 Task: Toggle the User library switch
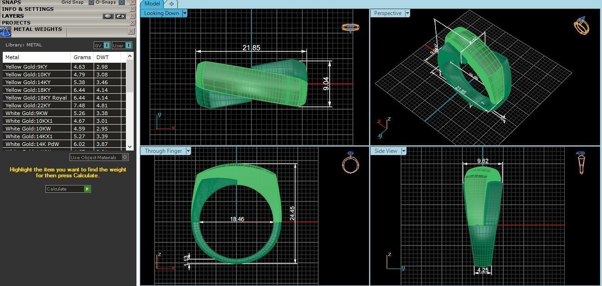[x=122, y=45]
